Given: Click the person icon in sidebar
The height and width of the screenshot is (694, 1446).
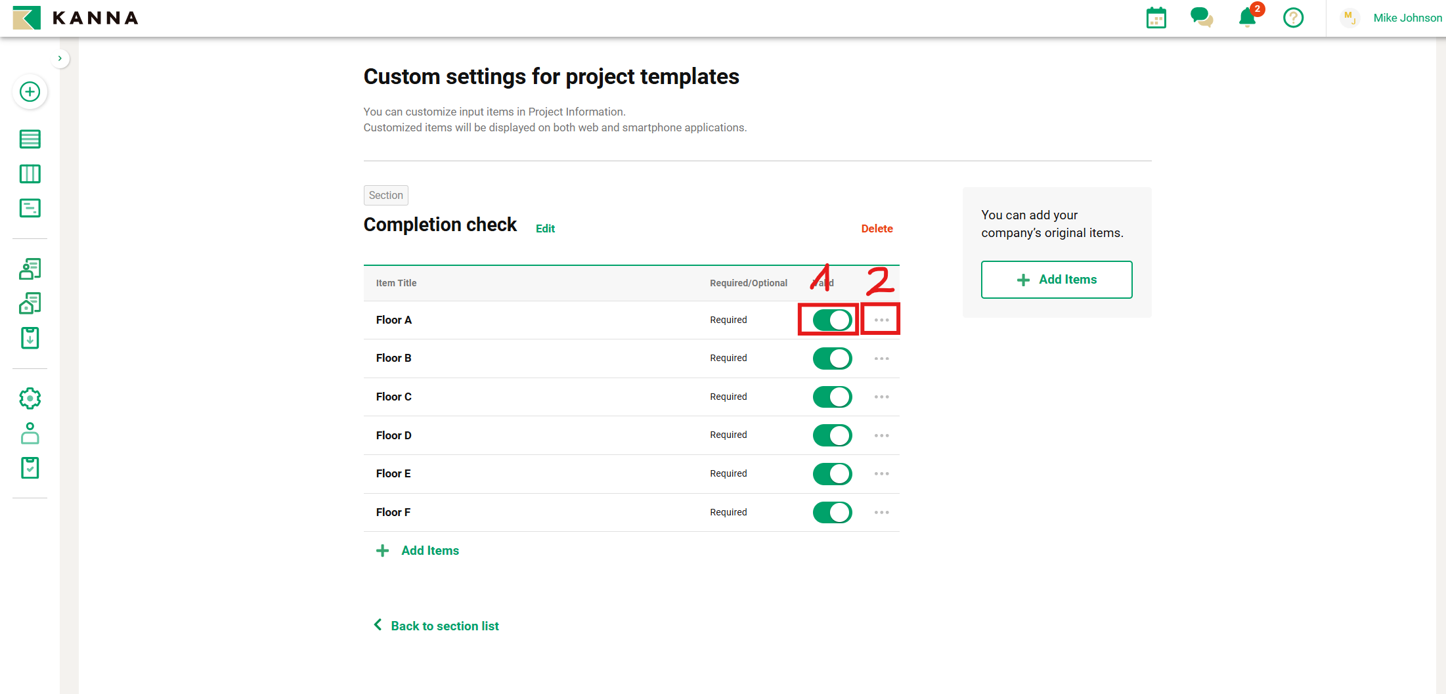Looking at the screenshot, I should pyautogui.click(x=30, y=433).
